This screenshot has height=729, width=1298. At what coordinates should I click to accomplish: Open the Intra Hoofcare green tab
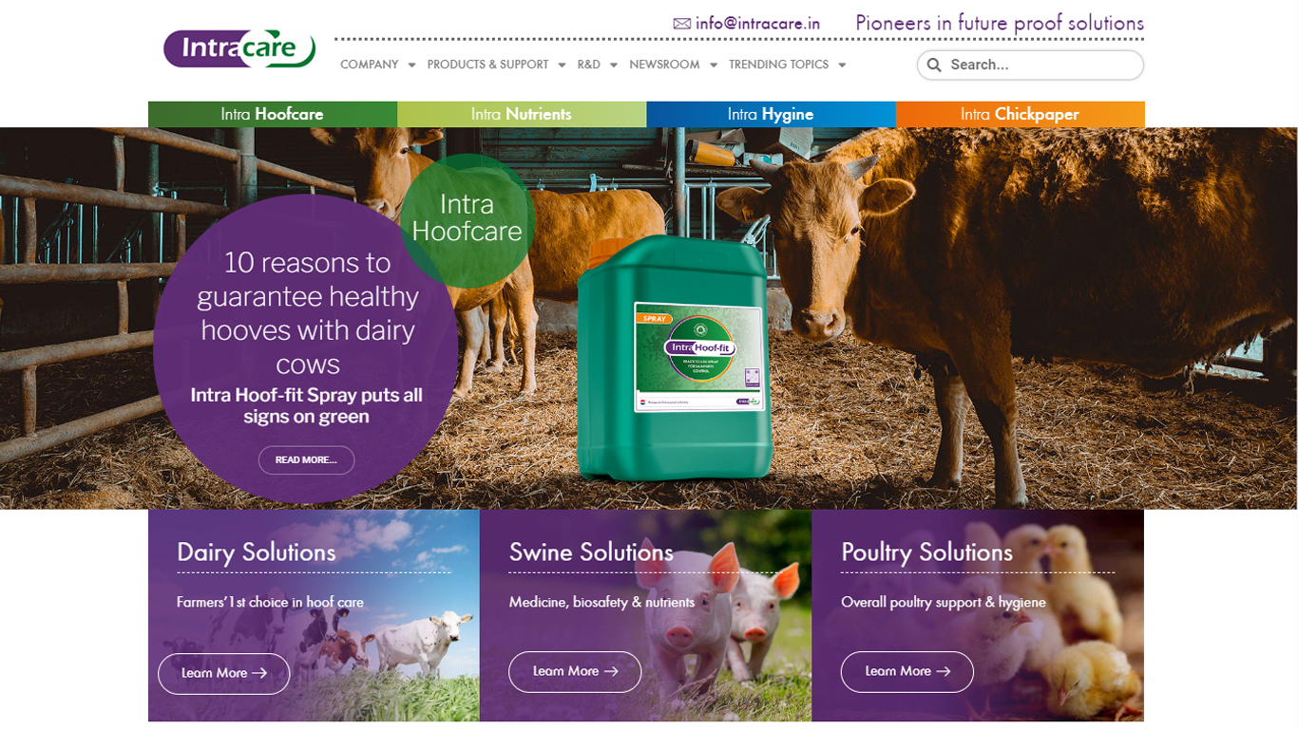coord(273,114)
